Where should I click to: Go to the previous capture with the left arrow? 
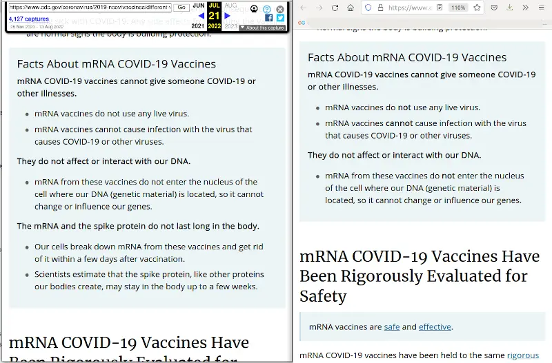201,15
